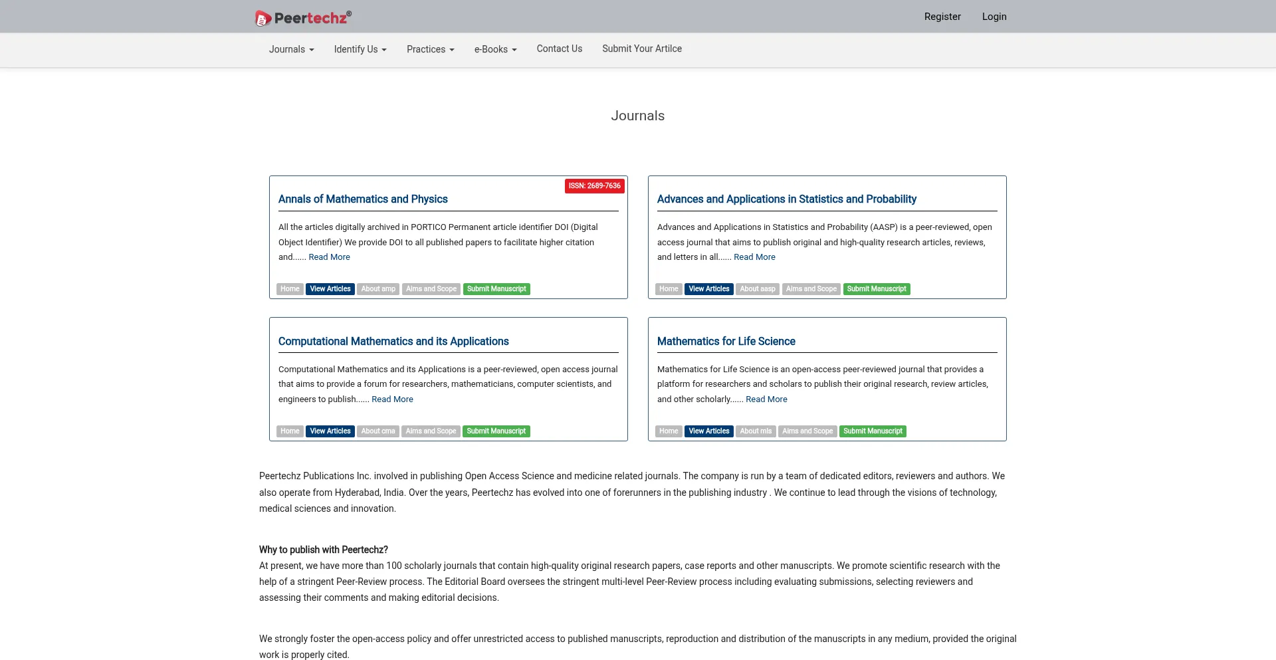The image size is (1276, 660).
Task: View Articles for Annals of Mathematics and Physics
Action: 330,289
